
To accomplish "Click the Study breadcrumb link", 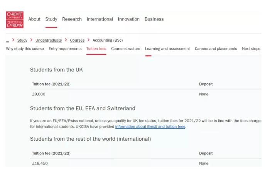I will (x=22, y=40).
